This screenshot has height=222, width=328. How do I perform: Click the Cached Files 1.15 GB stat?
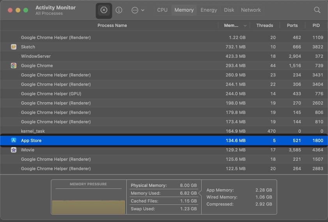[163, 201]
